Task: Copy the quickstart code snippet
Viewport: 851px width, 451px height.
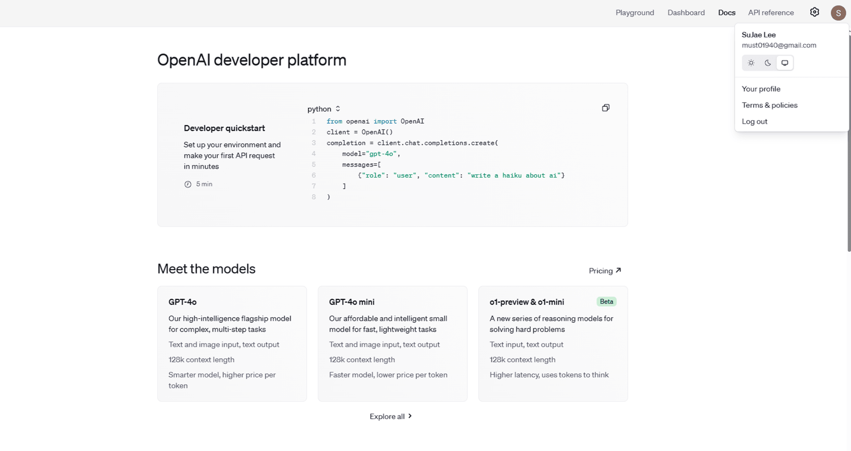Action: [x=605, y=108]
